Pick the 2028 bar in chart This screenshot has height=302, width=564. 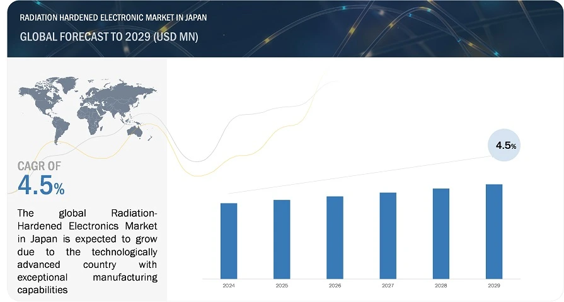441,233
